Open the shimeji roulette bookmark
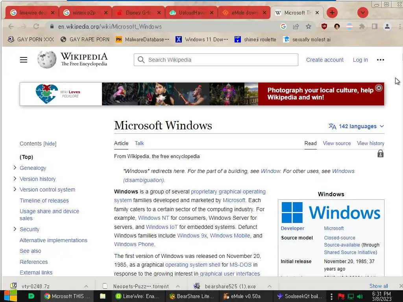The width and height of the screenshot is (403, 302). [x=255, y=40]
